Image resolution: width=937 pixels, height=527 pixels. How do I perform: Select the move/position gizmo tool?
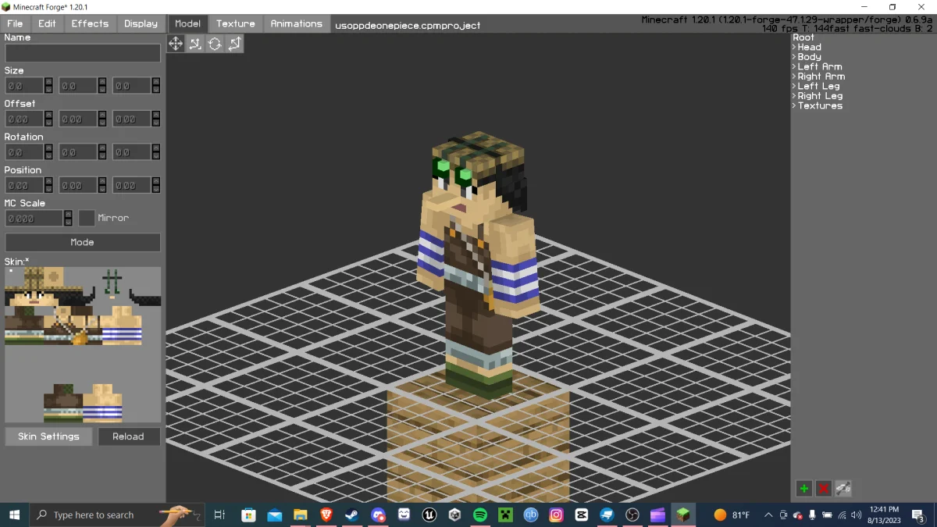coord(176,44)
